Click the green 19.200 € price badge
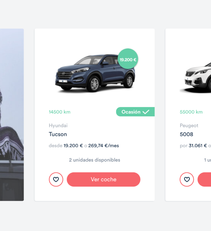Image resolution: width=211 pixels, height=231 pixels. tap(128, 59)
